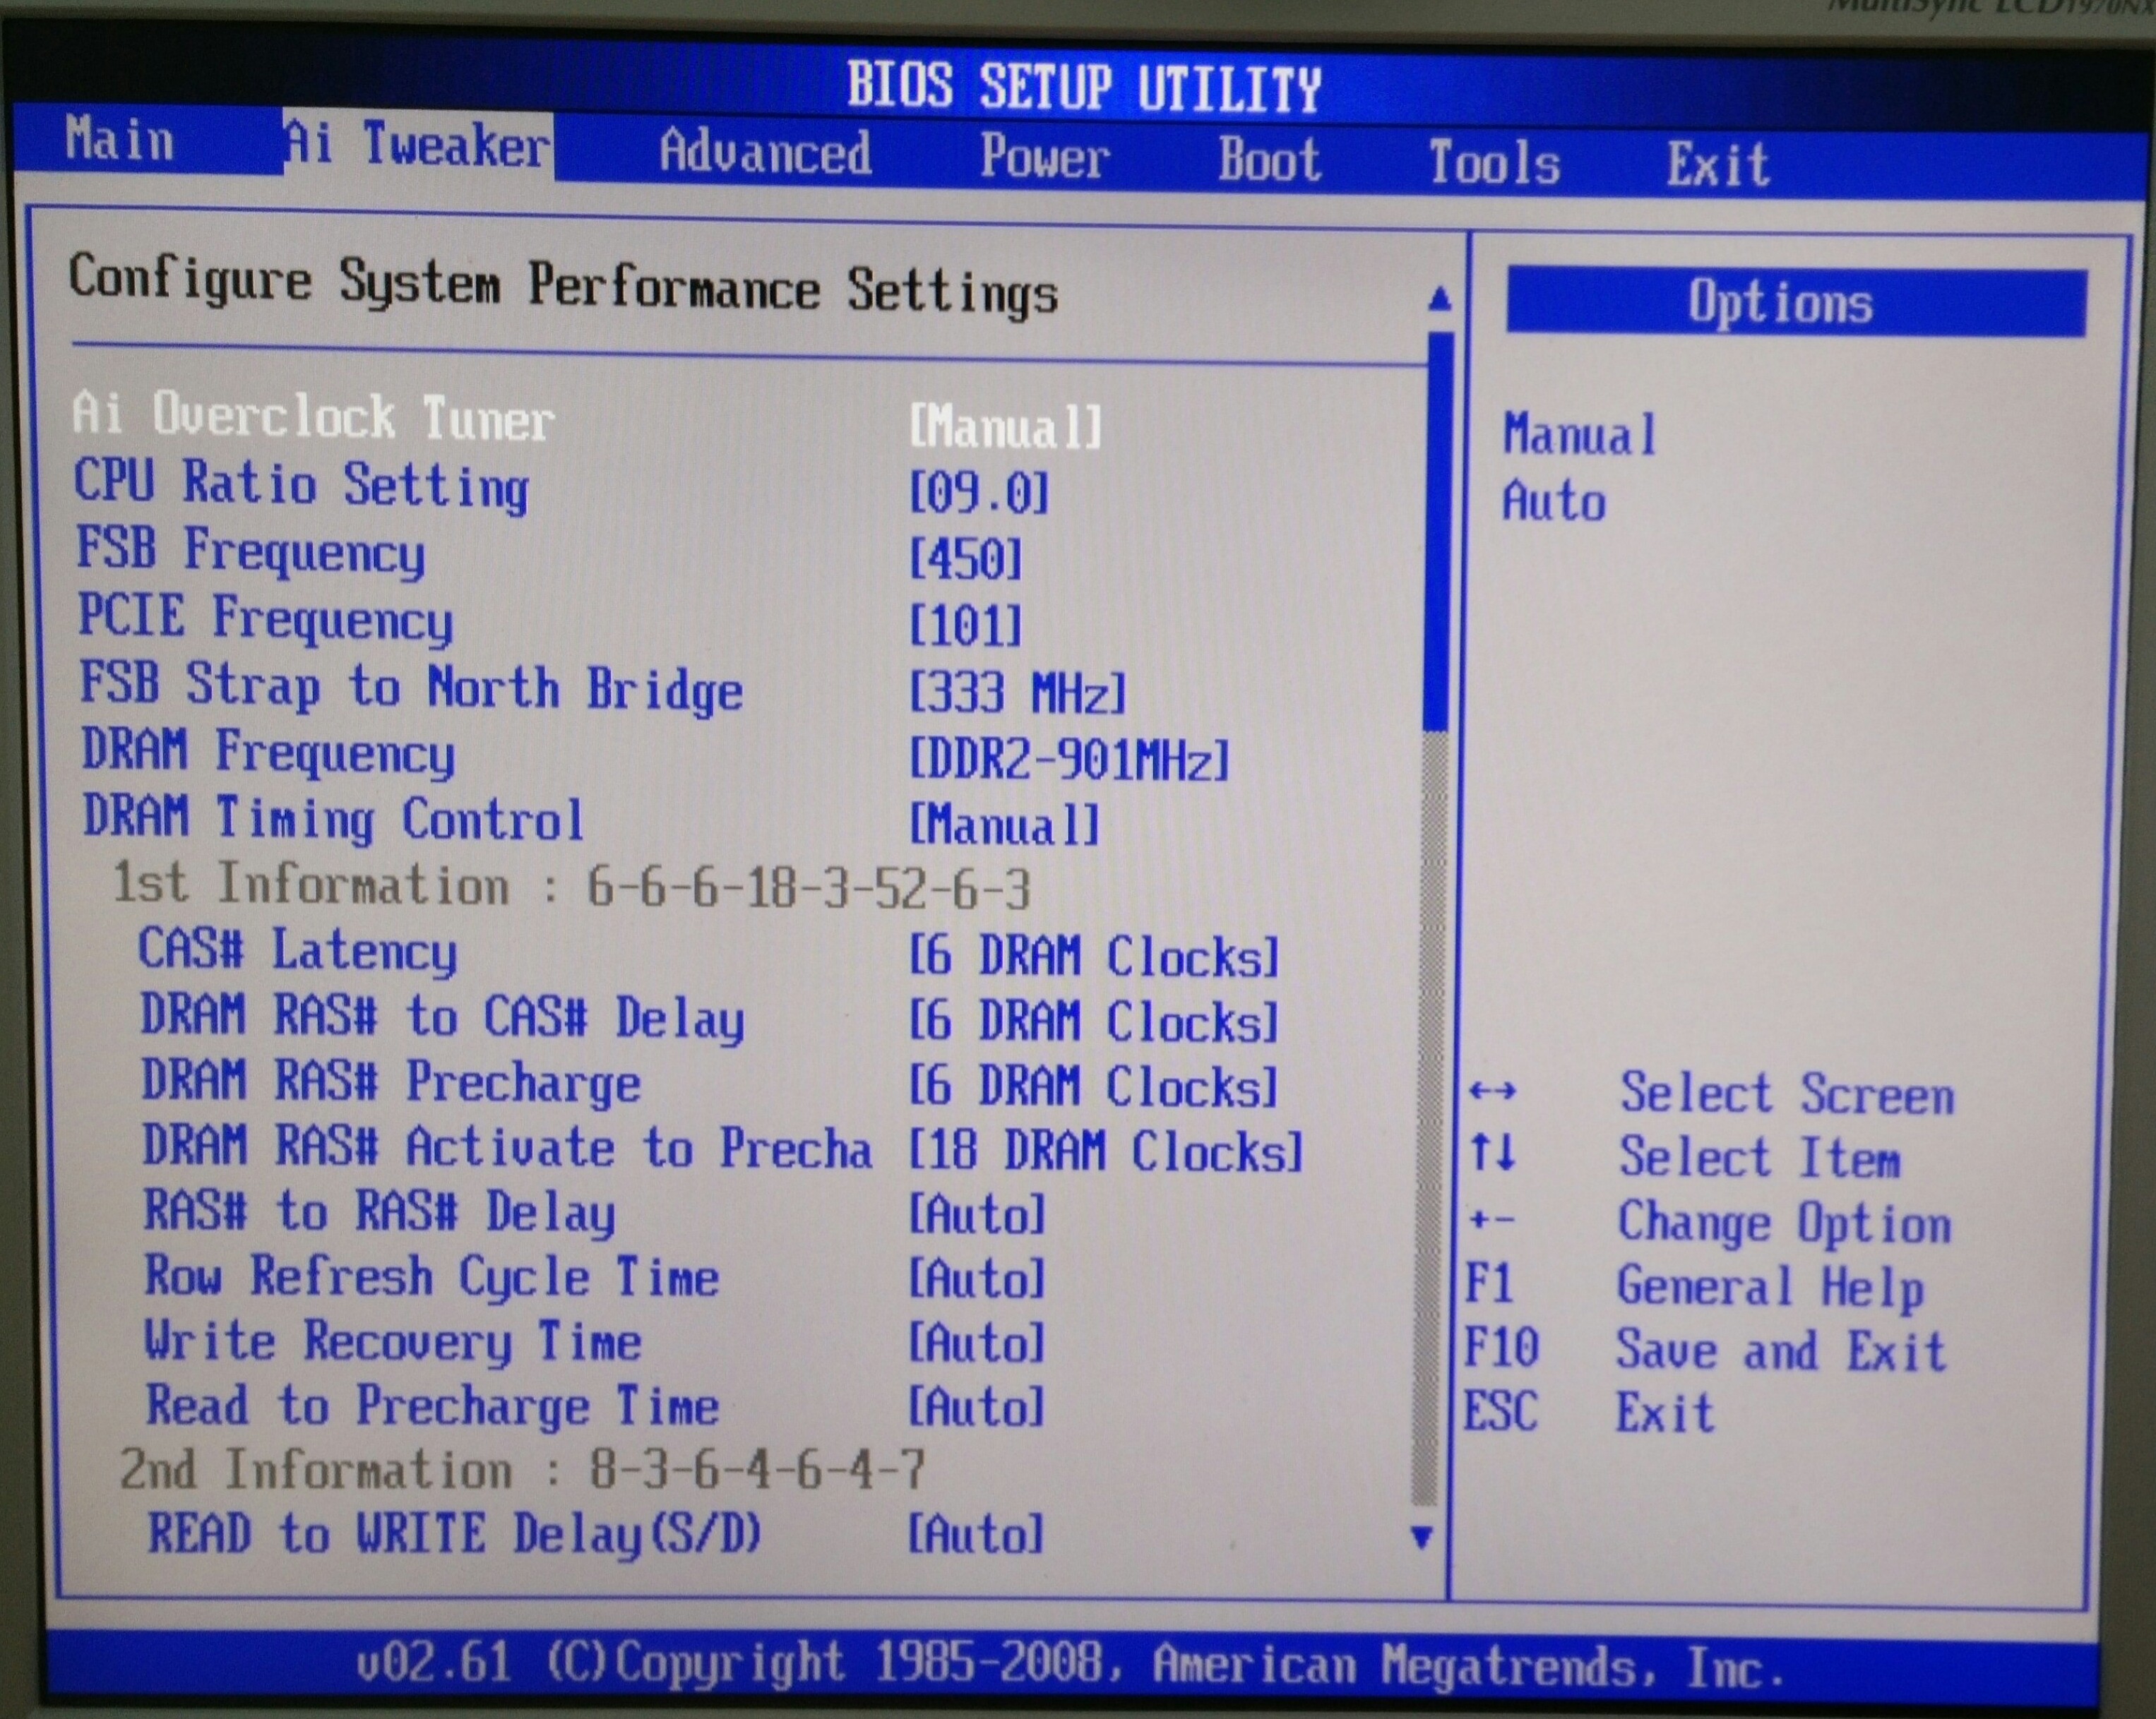Open the Ai Tweaker tab

pos(417,145)
